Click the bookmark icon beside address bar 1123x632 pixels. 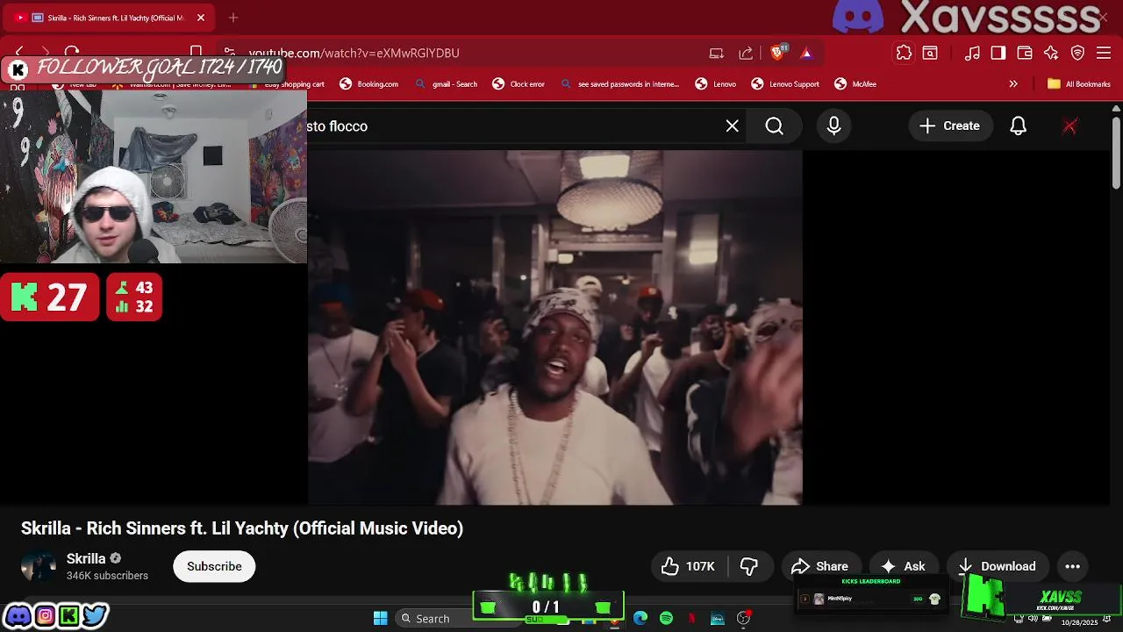click(x=197, y=53)
